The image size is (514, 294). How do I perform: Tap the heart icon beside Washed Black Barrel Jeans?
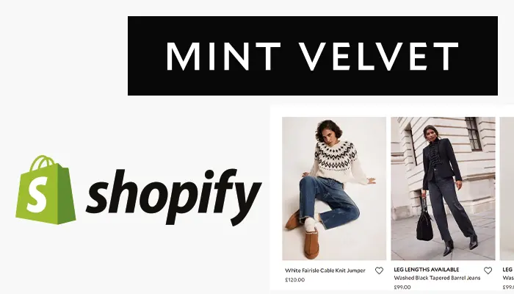pyautogui.click(x=488, y=270)
